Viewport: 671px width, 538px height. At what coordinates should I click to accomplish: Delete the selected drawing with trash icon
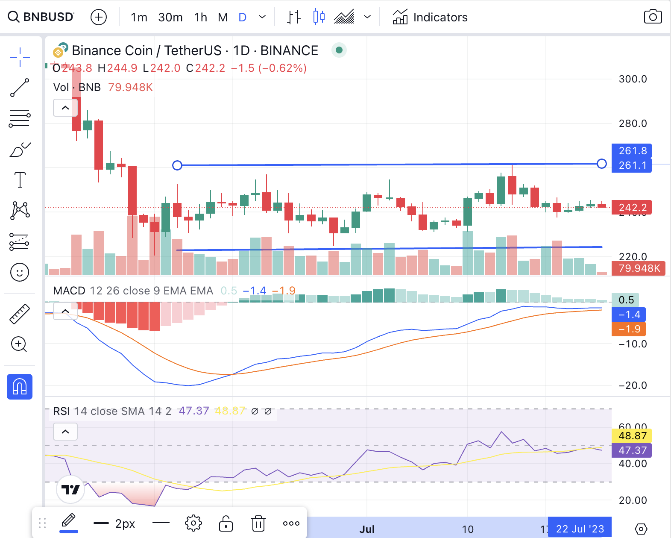click(258, 523)
